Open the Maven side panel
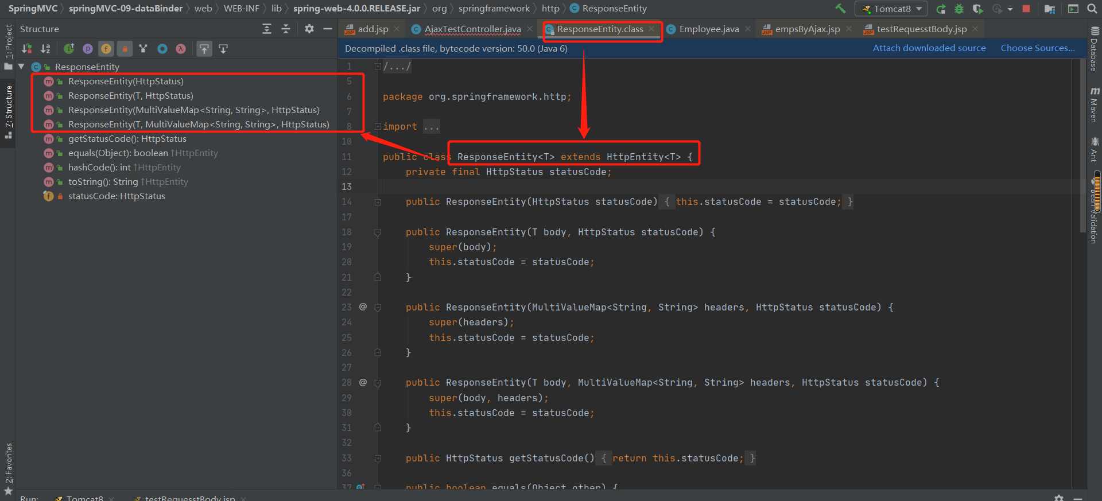Image resolution: width=1102 pixels, height=501 pixels. [x=1095, y=104]
